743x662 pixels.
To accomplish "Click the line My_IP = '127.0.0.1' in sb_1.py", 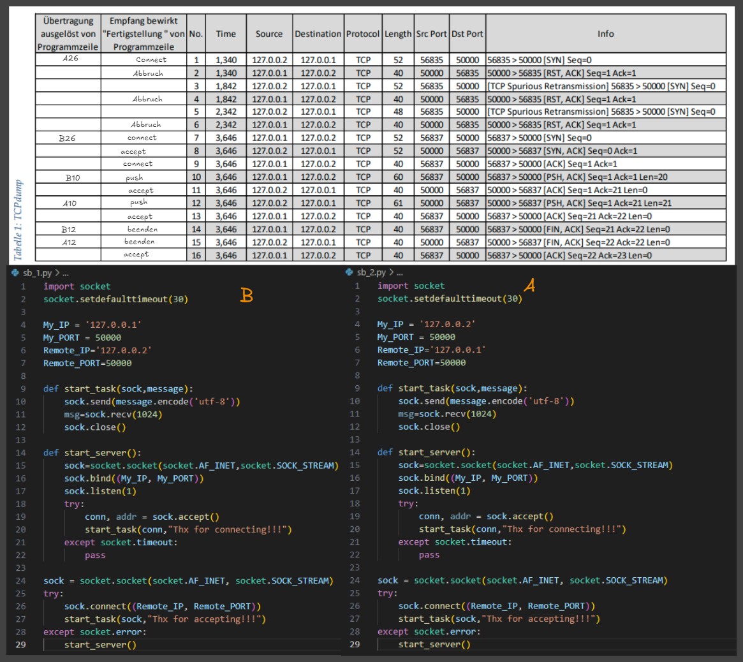I will (x=92, y=325).
